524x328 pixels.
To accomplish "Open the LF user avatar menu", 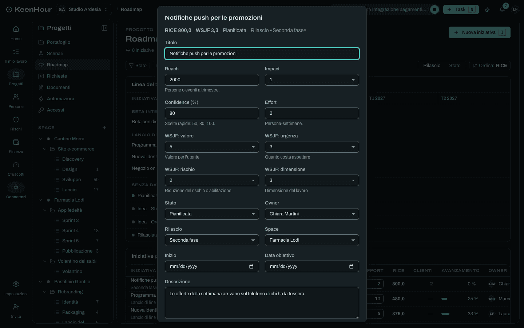I will (515, 9).
